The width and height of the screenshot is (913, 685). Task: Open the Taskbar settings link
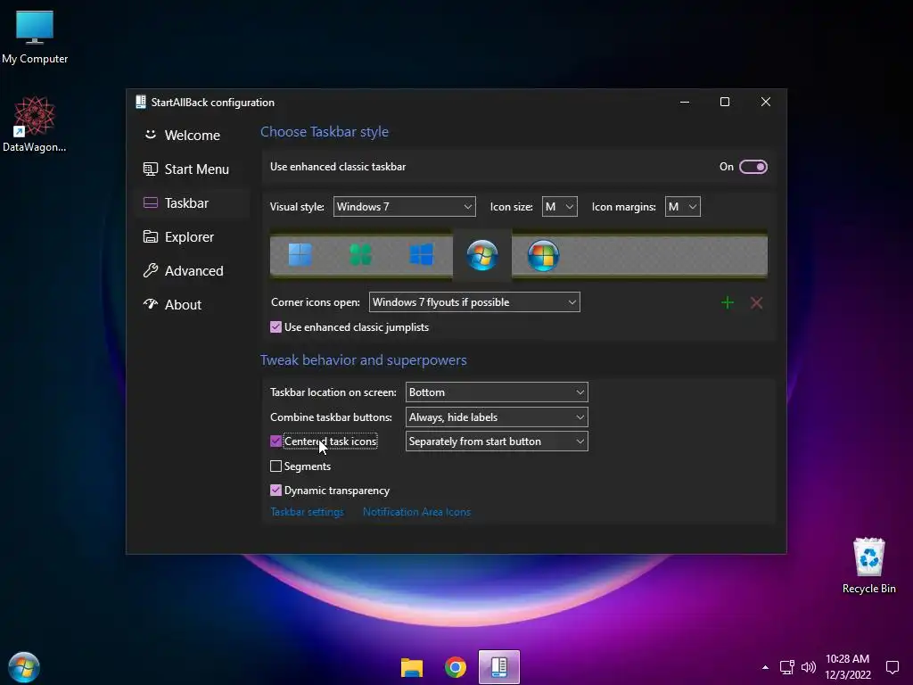[307, 512]
